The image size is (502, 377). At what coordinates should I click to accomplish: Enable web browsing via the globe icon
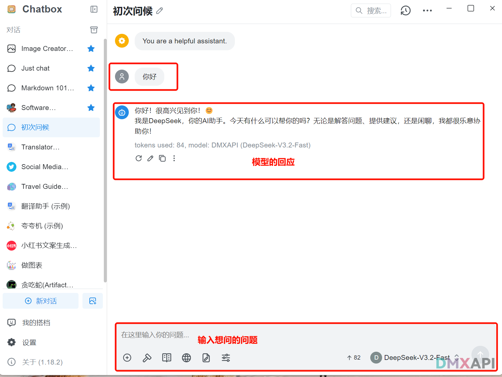[186, 358]
